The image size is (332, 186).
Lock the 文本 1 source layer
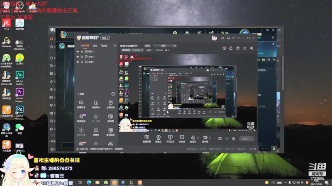point(82,57)
